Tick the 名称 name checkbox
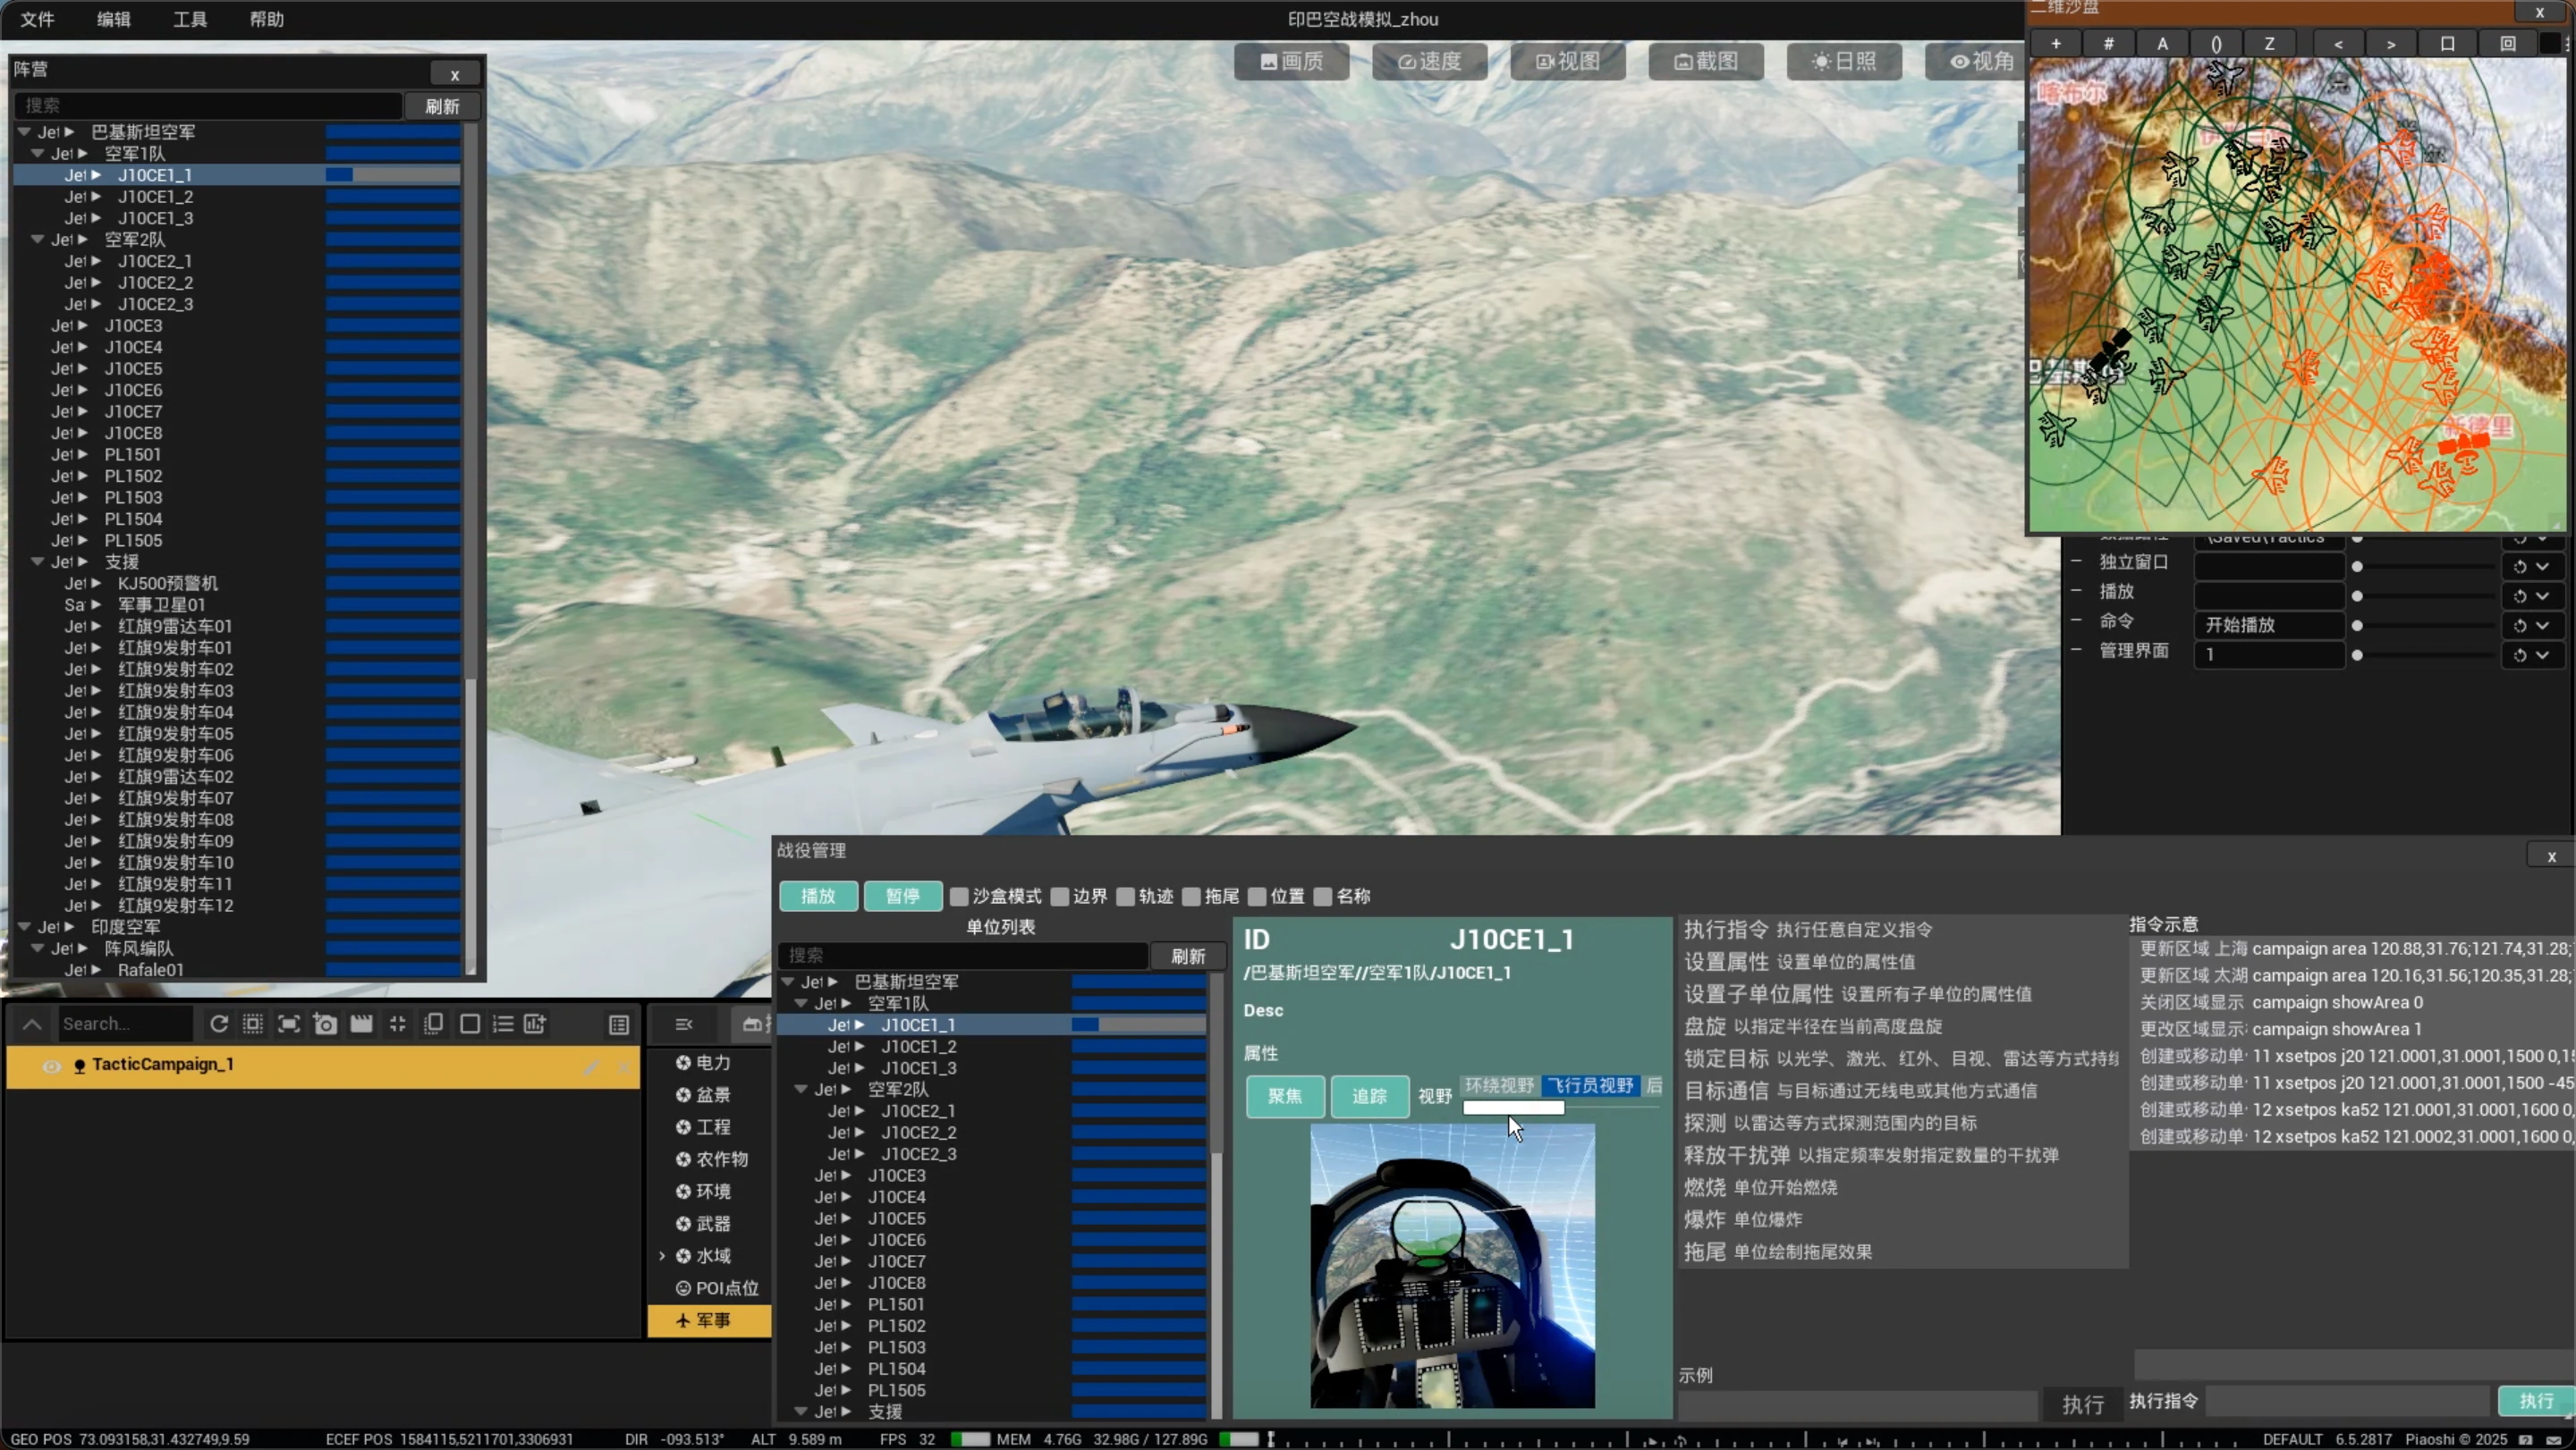 (1322, 897)
